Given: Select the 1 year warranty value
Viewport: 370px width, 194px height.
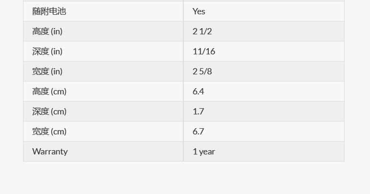Looking at the screenshot, I should [204, 152].
